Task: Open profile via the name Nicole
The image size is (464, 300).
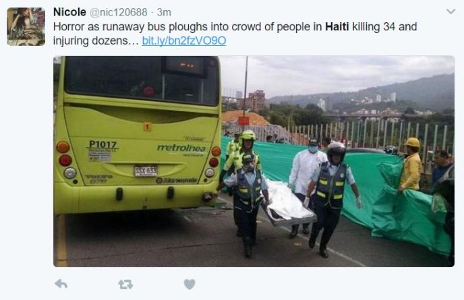Action: pos(69,12)
